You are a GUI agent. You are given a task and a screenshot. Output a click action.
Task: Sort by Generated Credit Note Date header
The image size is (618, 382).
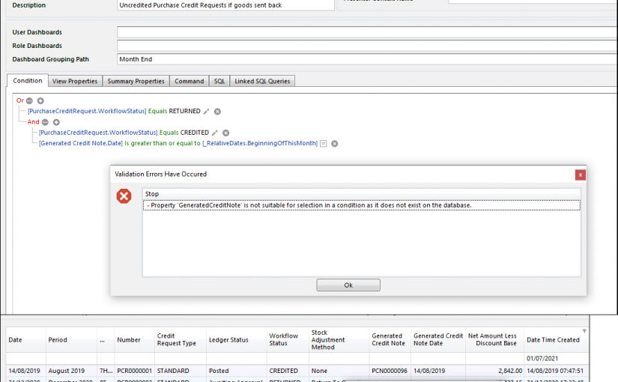(438, 340)
